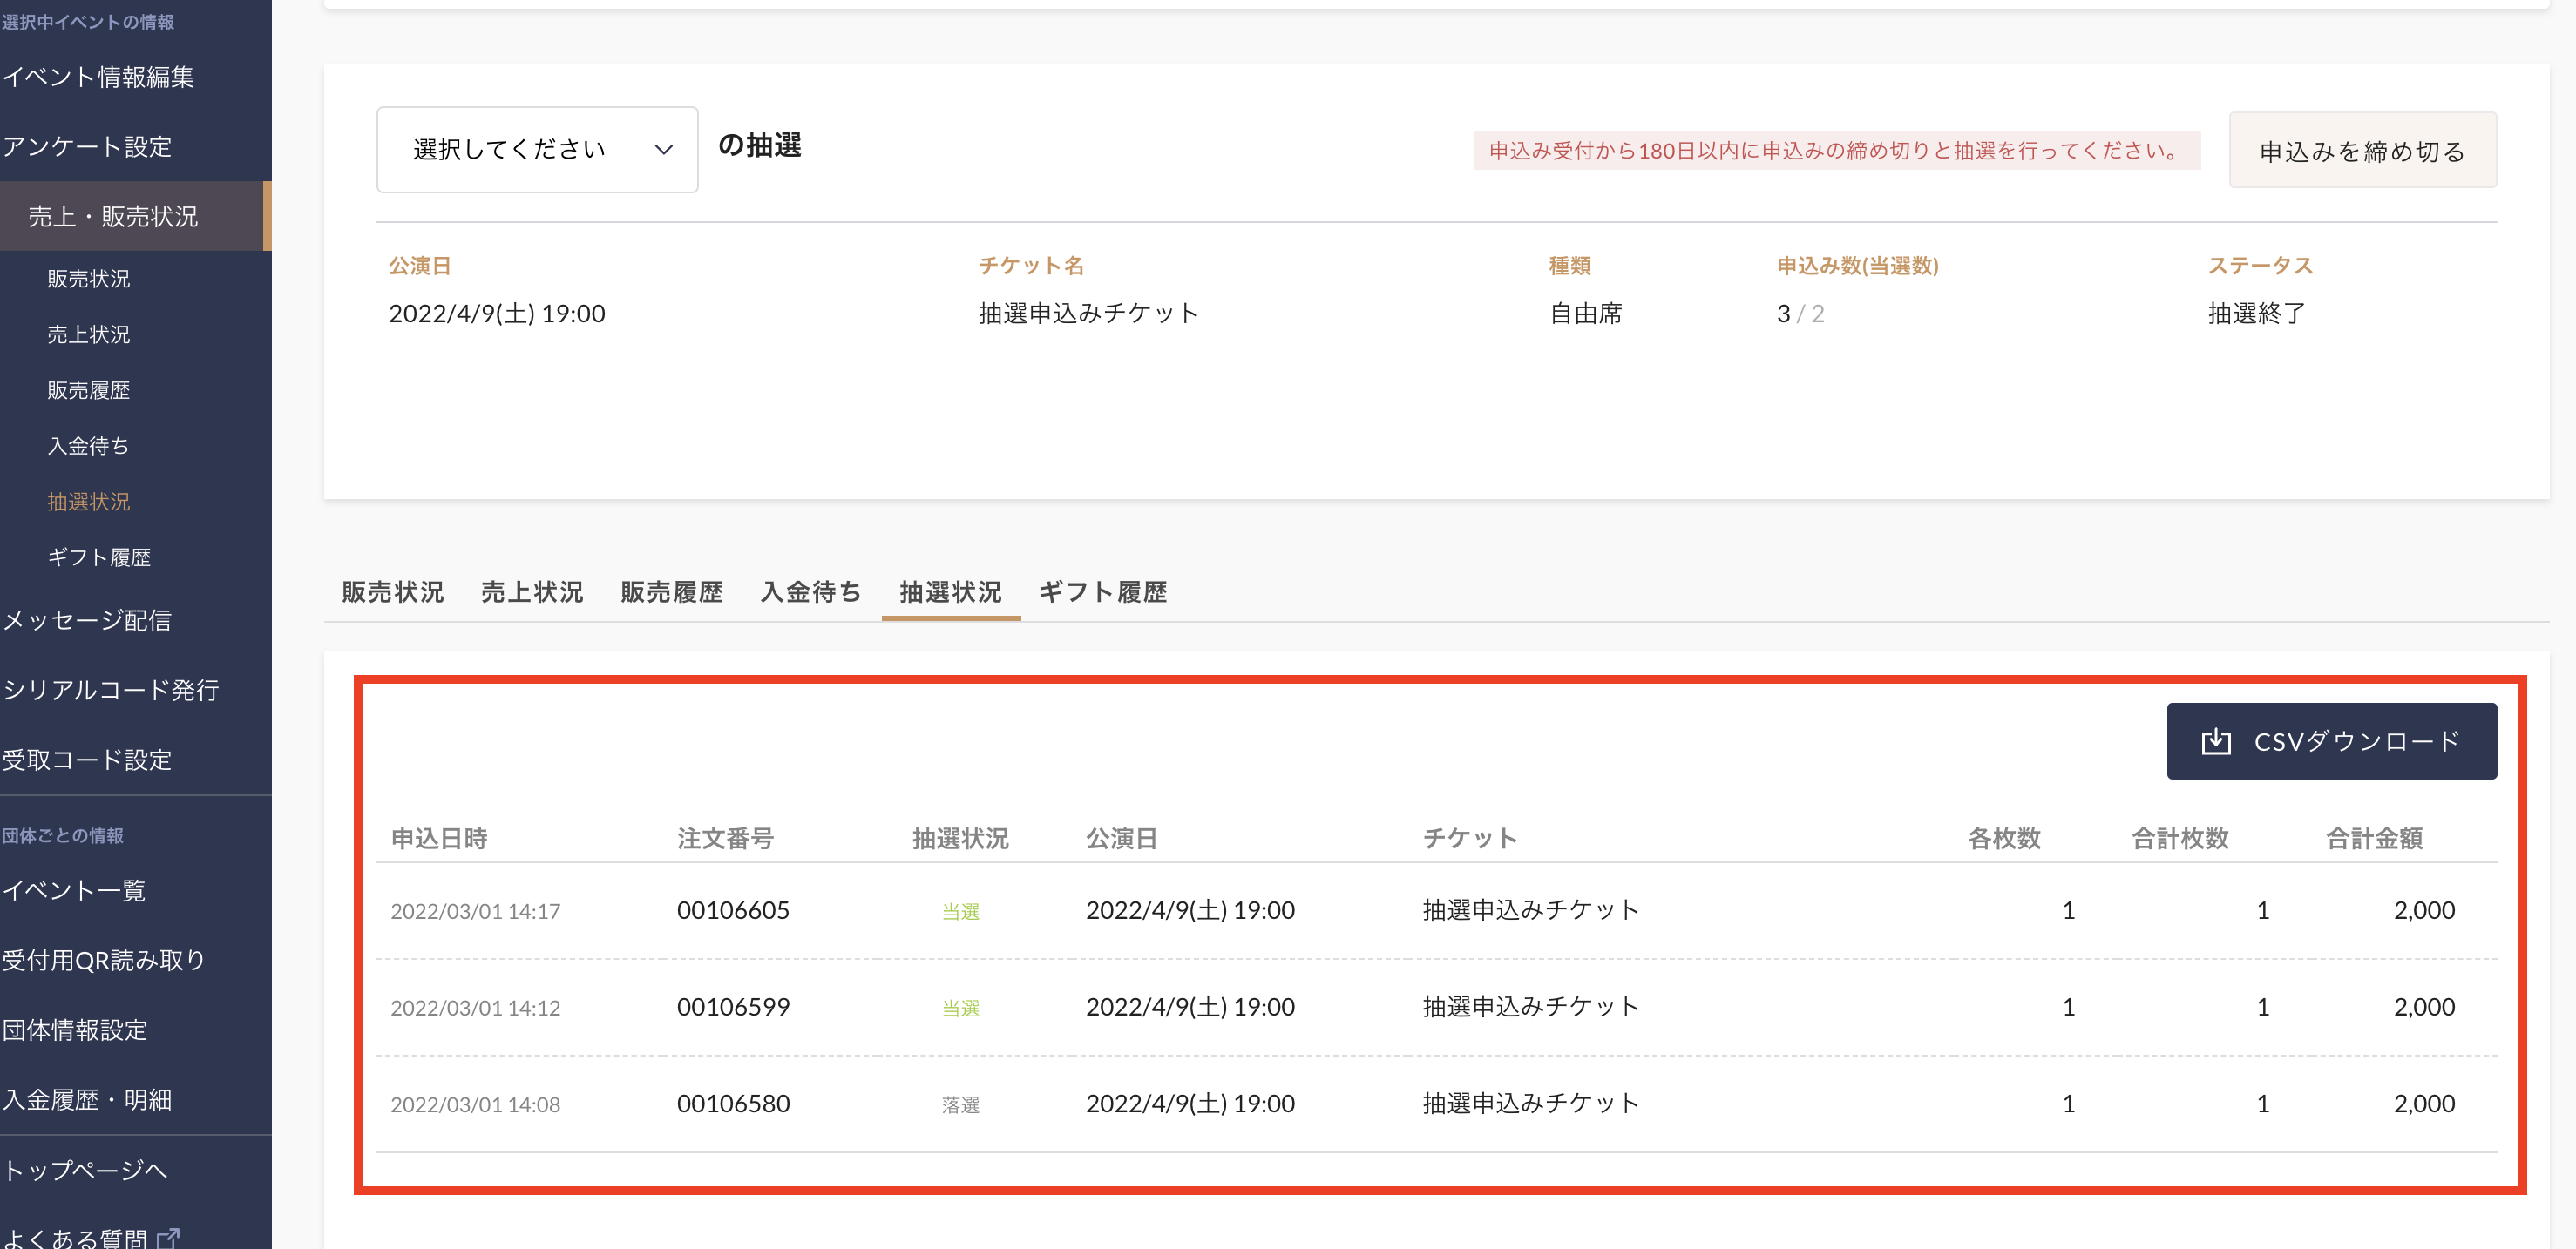Select the 入金待ち tab
Image resolution: width=2576 pixels, height=1249 pixels.
pyautogui.click(x=810, y=592)
